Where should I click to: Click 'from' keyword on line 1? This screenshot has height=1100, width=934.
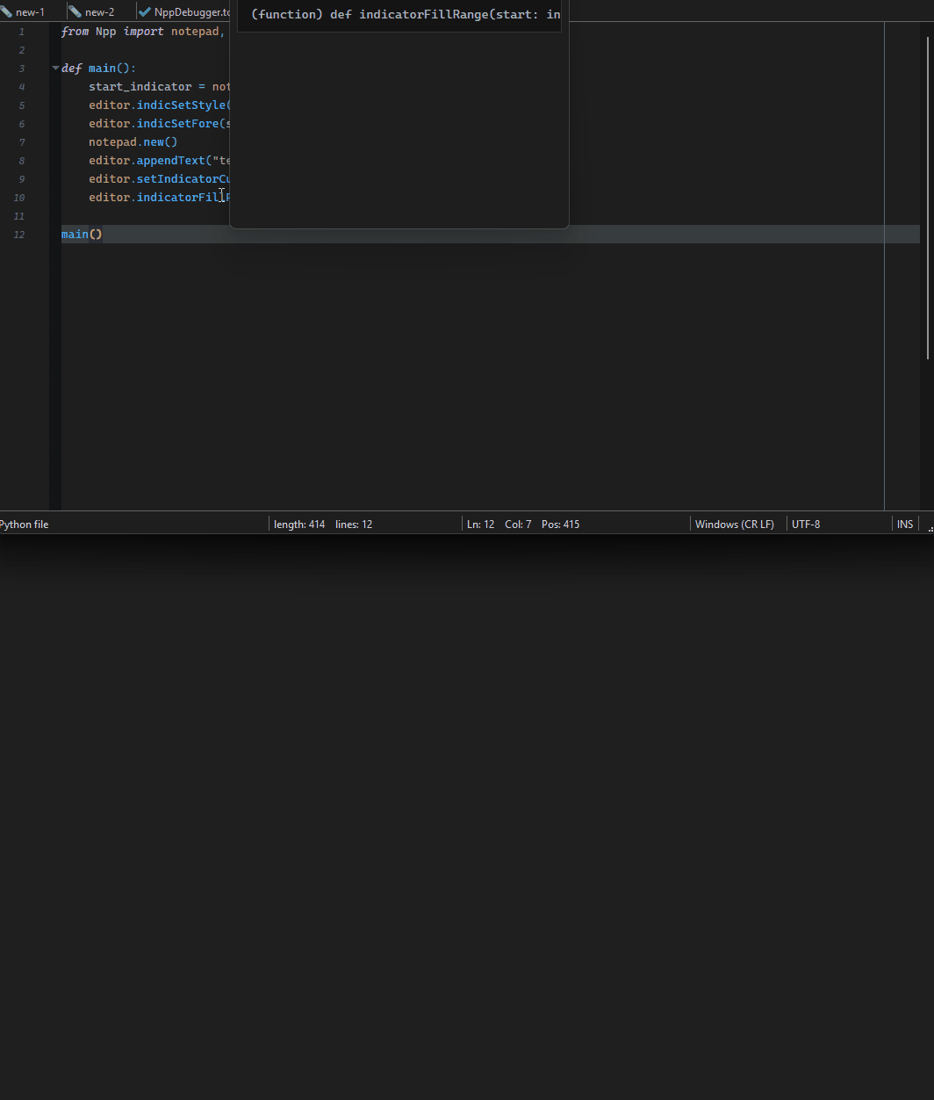(75, 32)
